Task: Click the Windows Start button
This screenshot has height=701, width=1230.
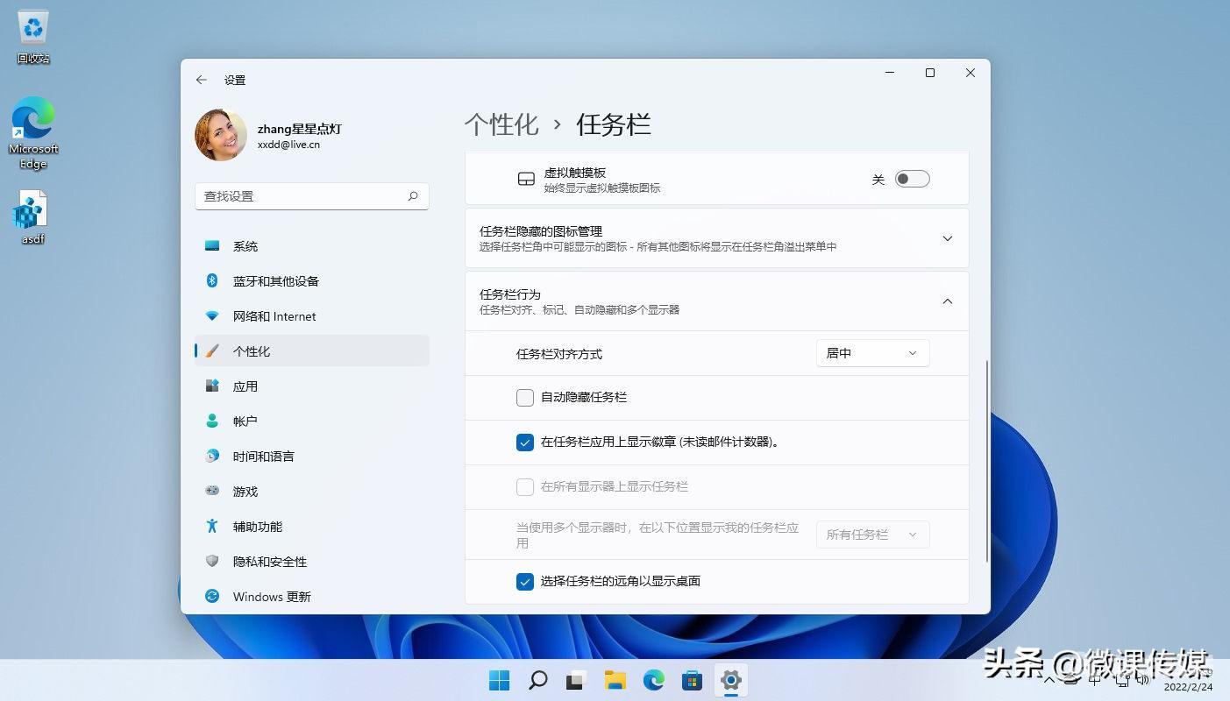Action: click(x=499, y=680)
